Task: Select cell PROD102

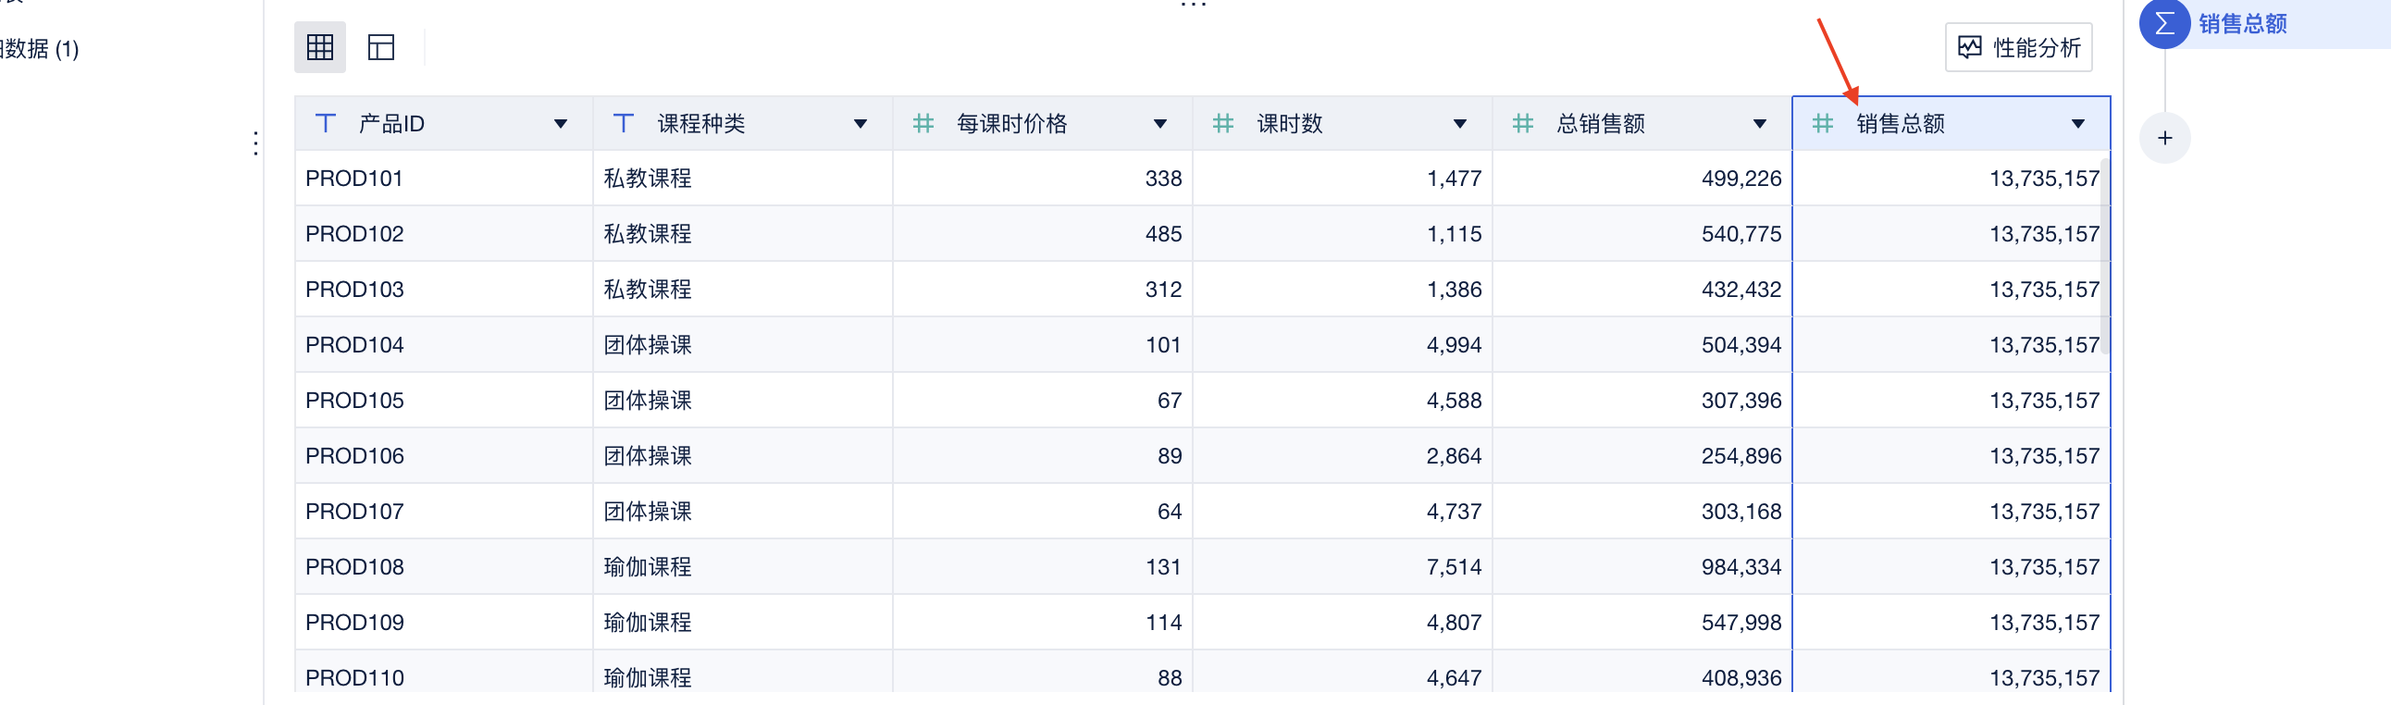Action: pyautogui.click(x=443, y=234)
